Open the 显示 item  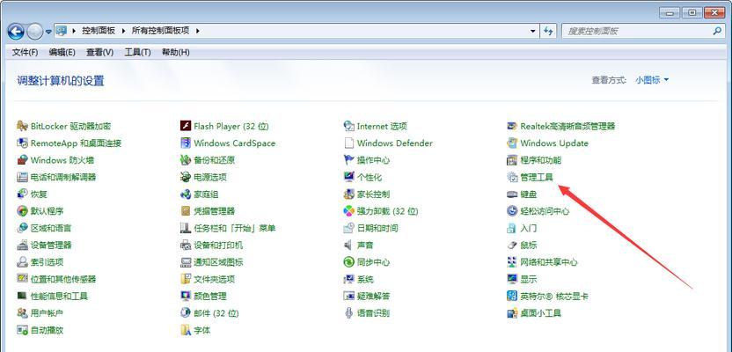coord(522,279)
